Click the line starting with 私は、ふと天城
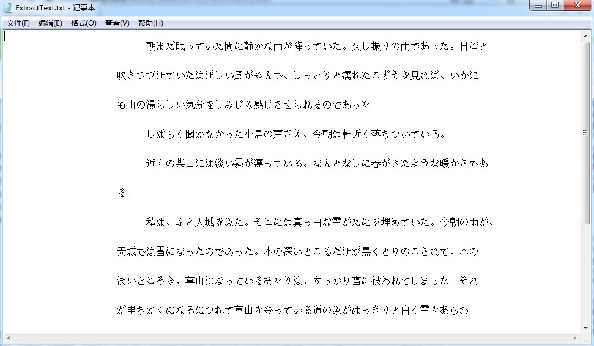 (x=320, y=222)
